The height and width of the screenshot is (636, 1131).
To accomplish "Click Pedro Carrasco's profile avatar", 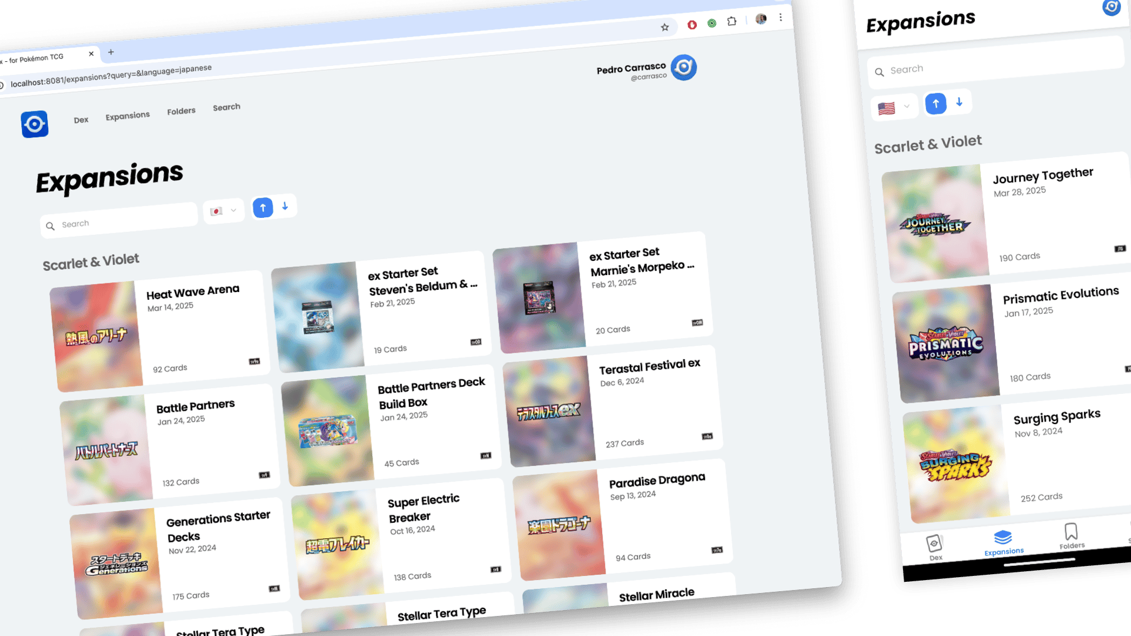I will pos(684,68).
